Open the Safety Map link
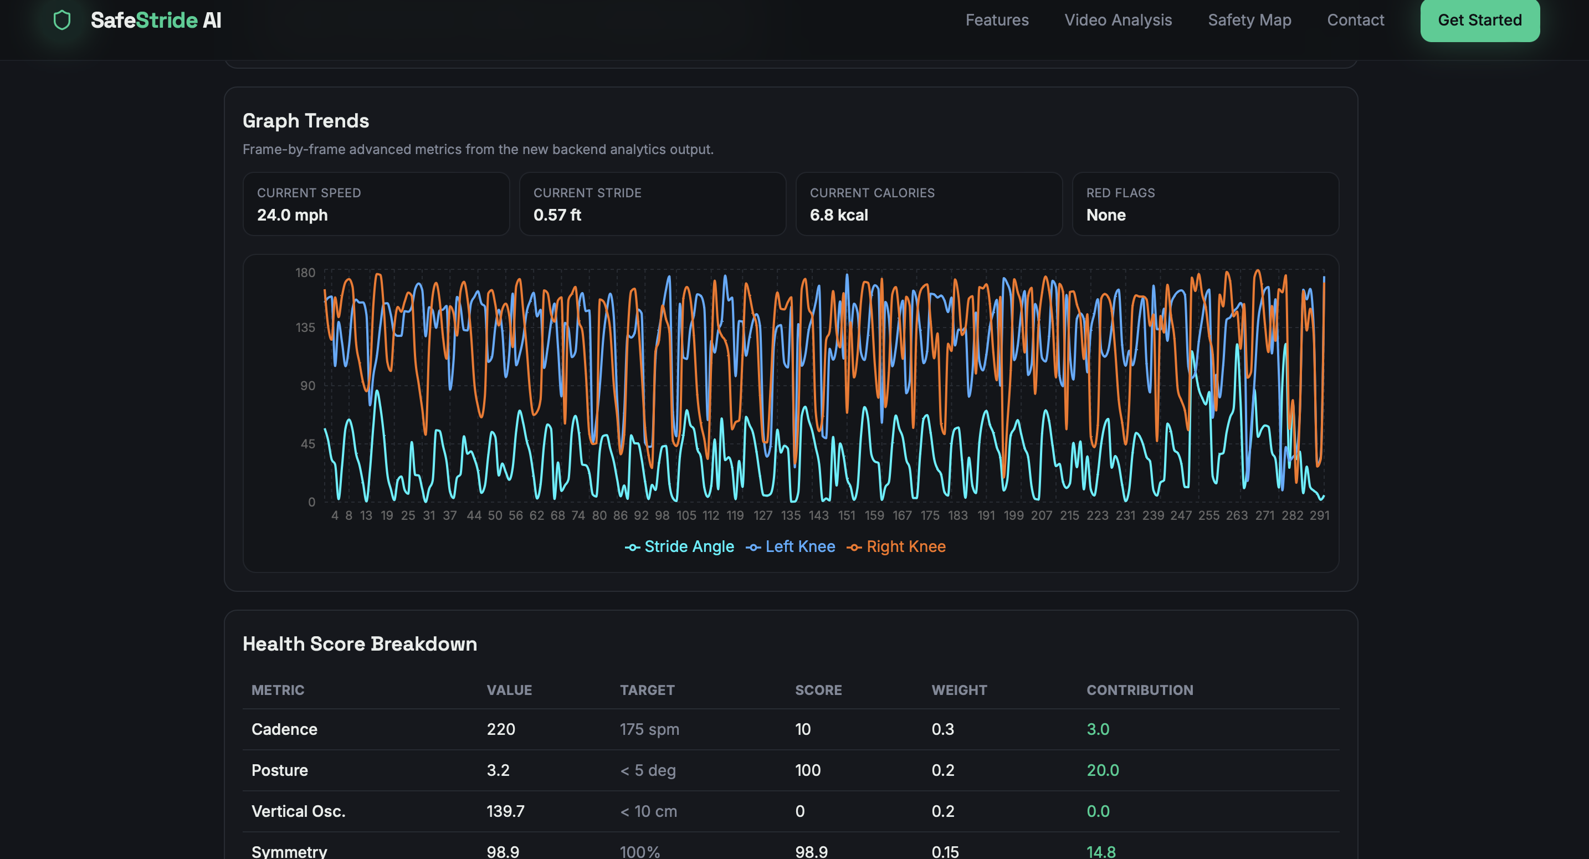 (x=1248, y=21)
